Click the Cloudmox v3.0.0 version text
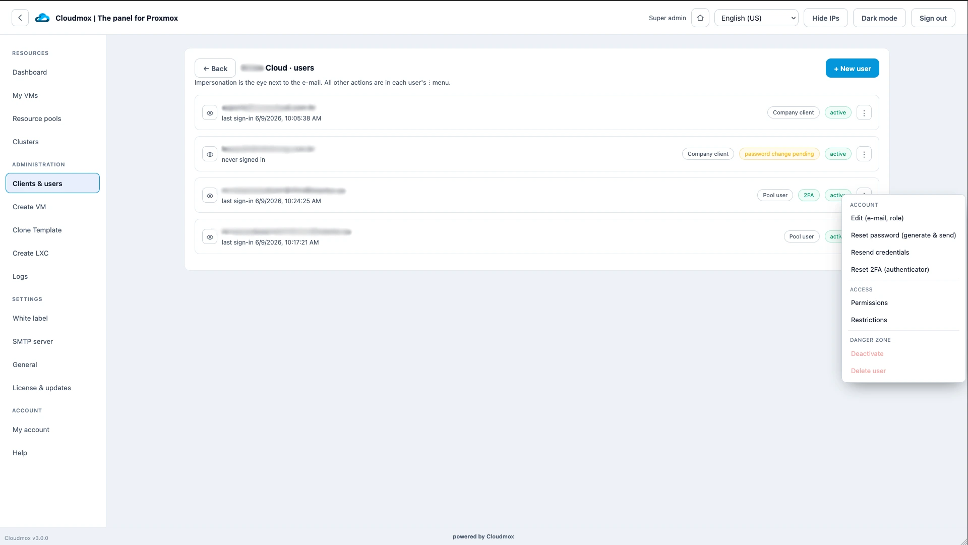The width and height of the screenshot is (968, 545). pyautogui.click(x=26, y=538)
